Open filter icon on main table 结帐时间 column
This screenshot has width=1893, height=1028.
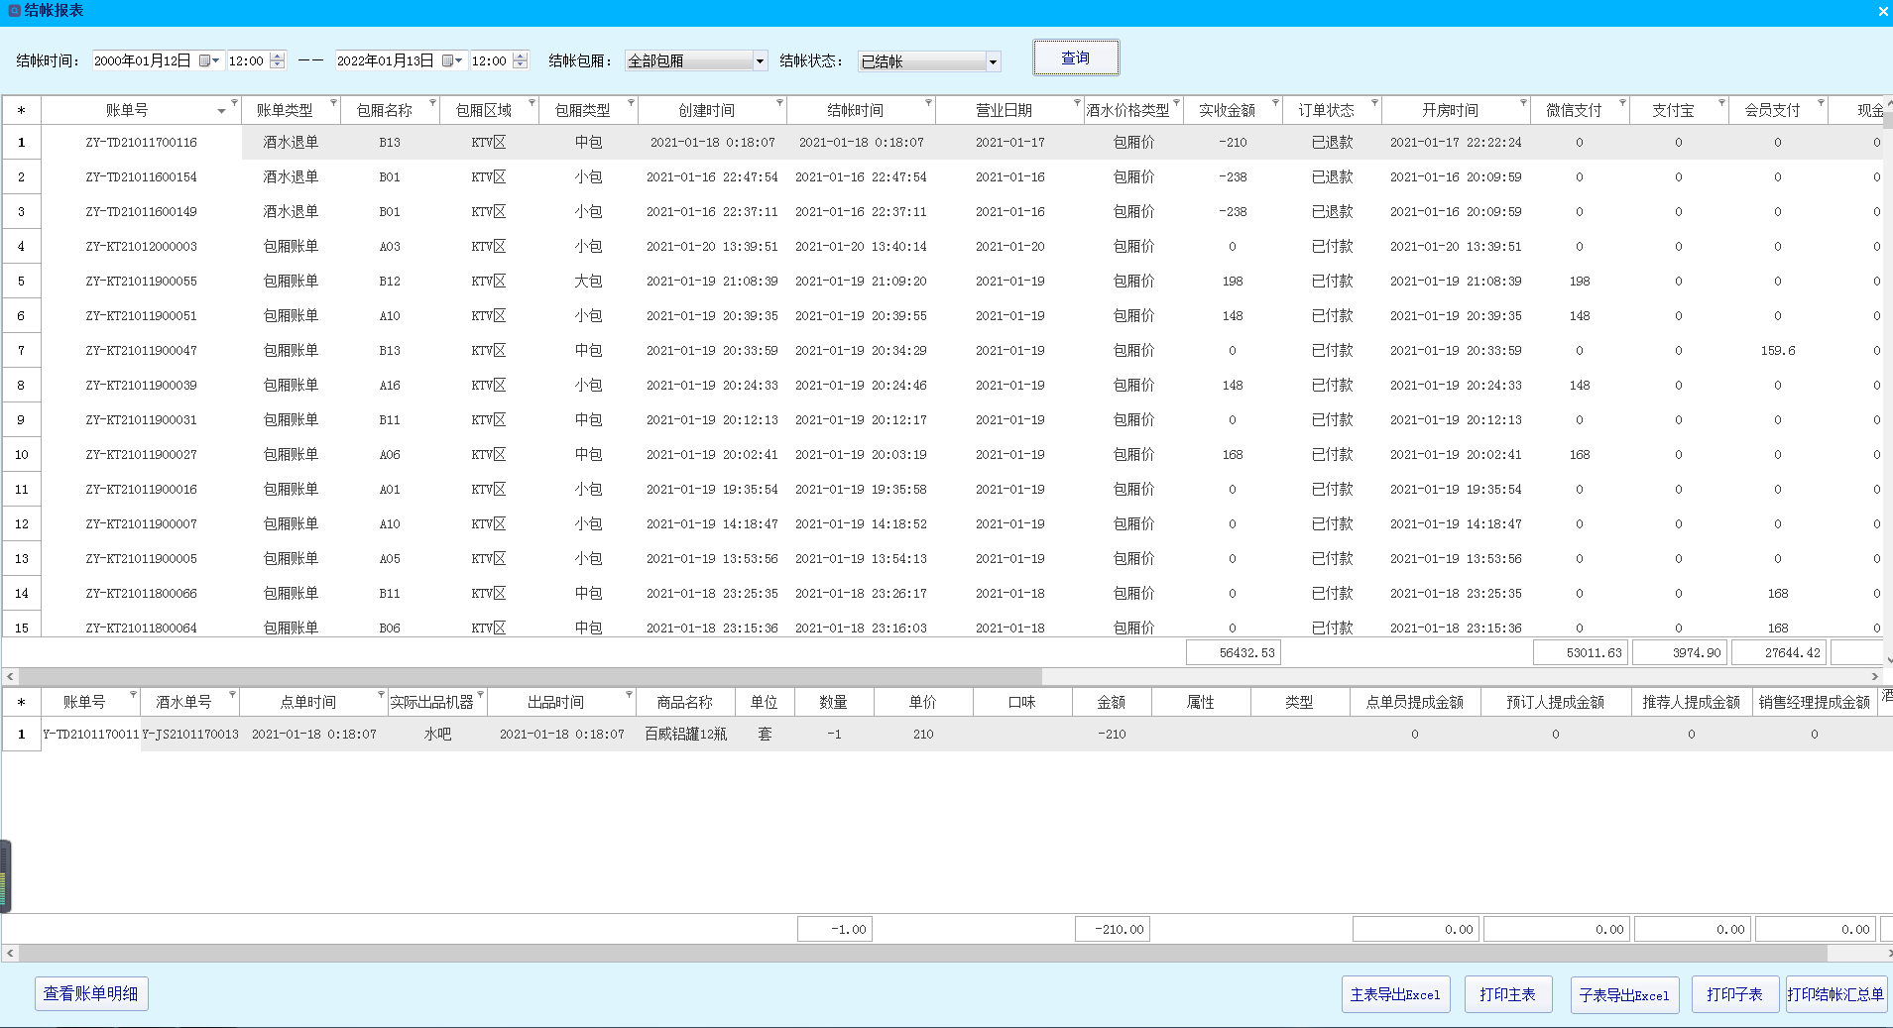click(x=928, y=102)
